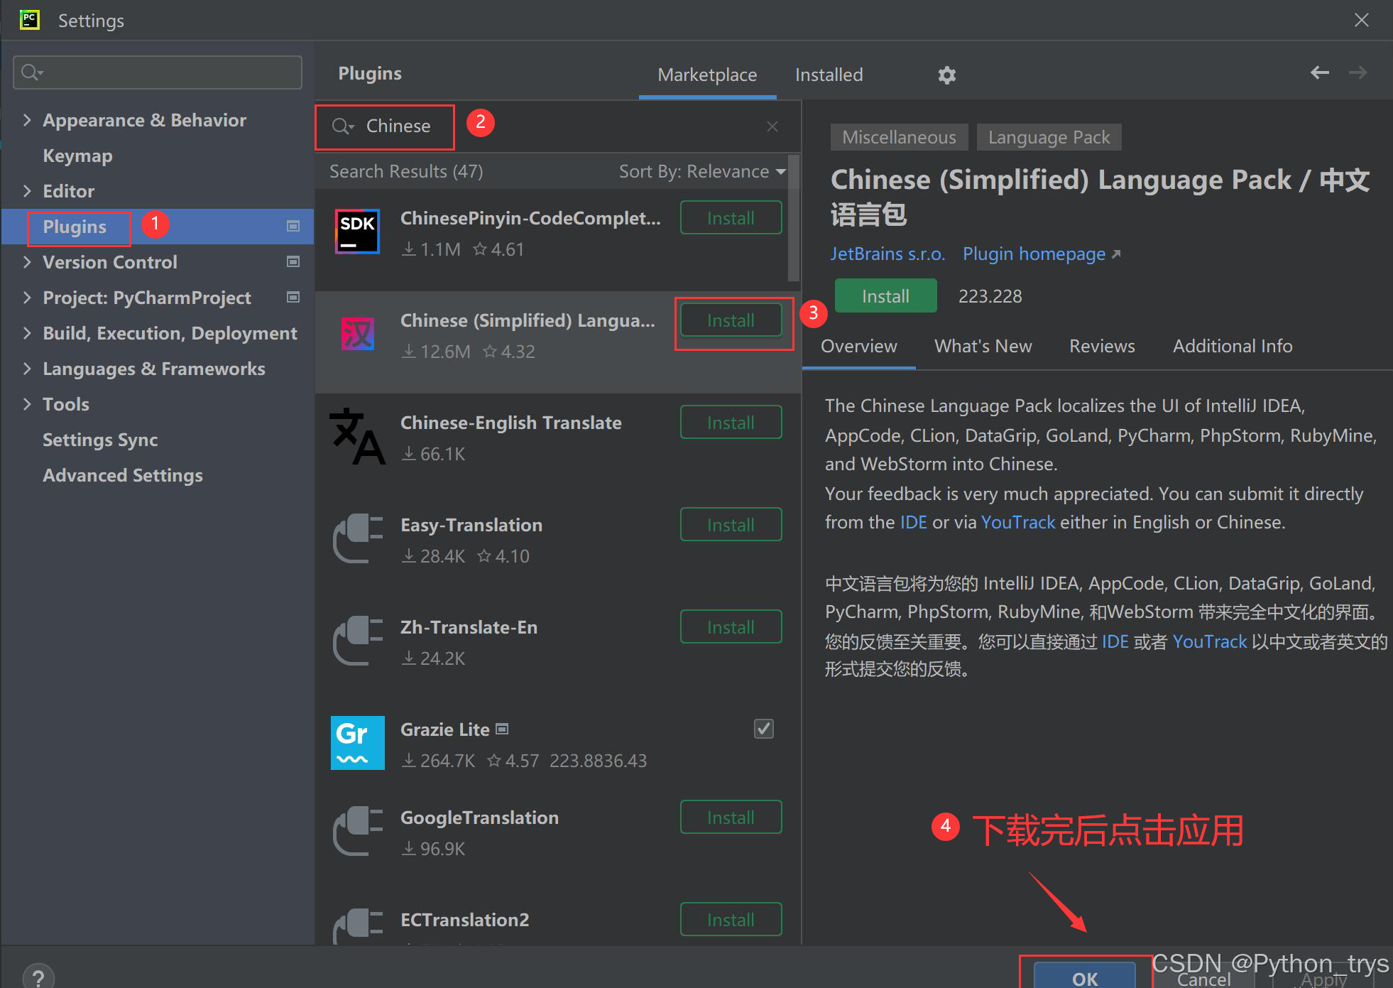Expand Appearance & Behavior tree node
The width and height of the screenshot is (1393, 988).
click(27, 120)
